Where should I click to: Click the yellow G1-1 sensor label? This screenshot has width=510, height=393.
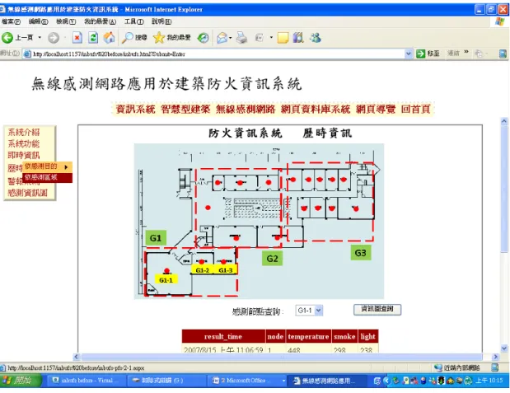(166, 280)
